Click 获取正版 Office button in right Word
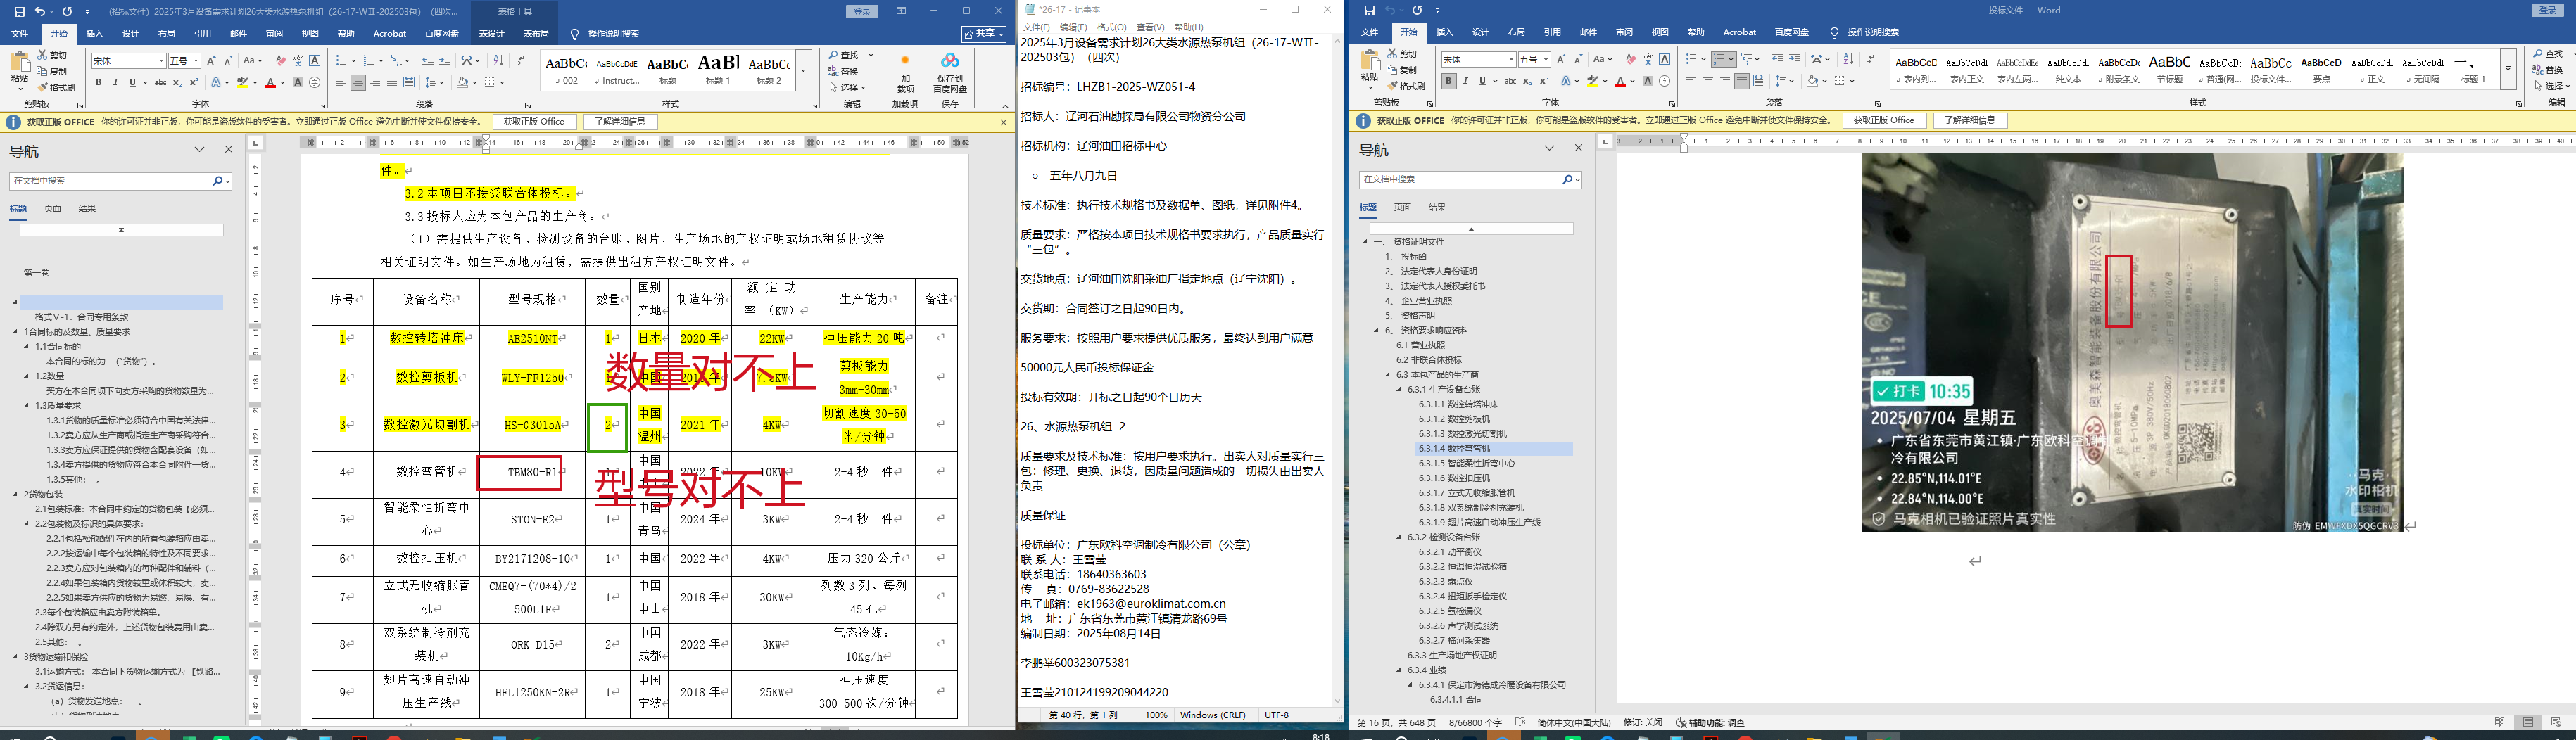The width and height of the screenshot is (2576, 740). [1884, 120]
